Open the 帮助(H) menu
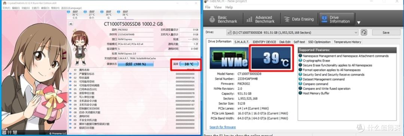404x136 pixels. click(55, 8)
